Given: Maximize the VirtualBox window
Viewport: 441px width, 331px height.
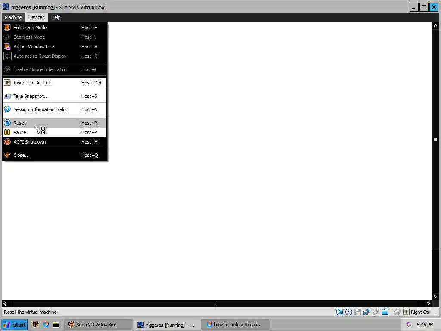Looking at the screenshot, I should (x=424, y=7).
